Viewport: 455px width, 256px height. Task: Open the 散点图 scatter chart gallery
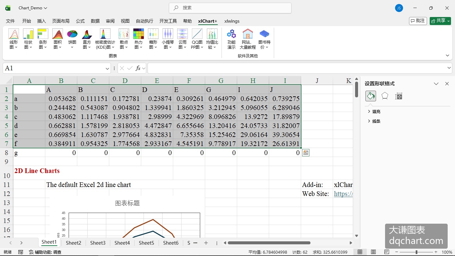coord(124,39)
